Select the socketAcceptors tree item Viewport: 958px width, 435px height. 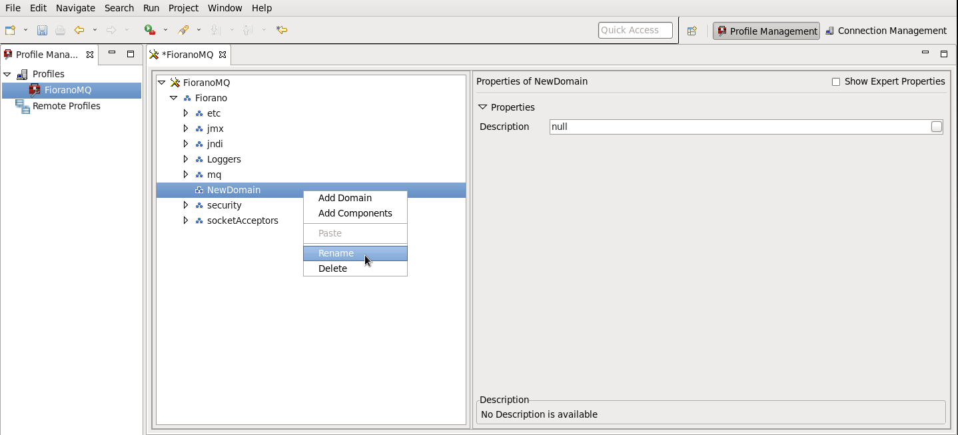(242, 220)
